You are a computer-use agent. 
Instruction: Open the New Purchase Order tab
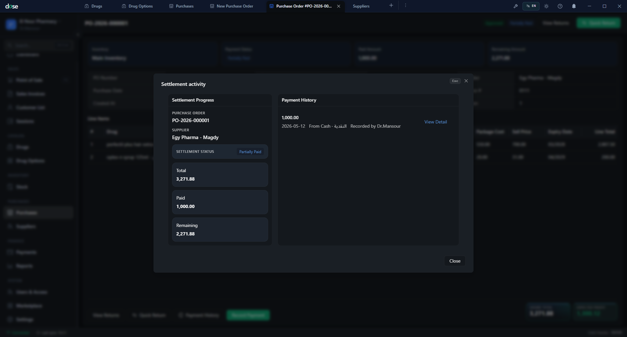click(232, 6)
